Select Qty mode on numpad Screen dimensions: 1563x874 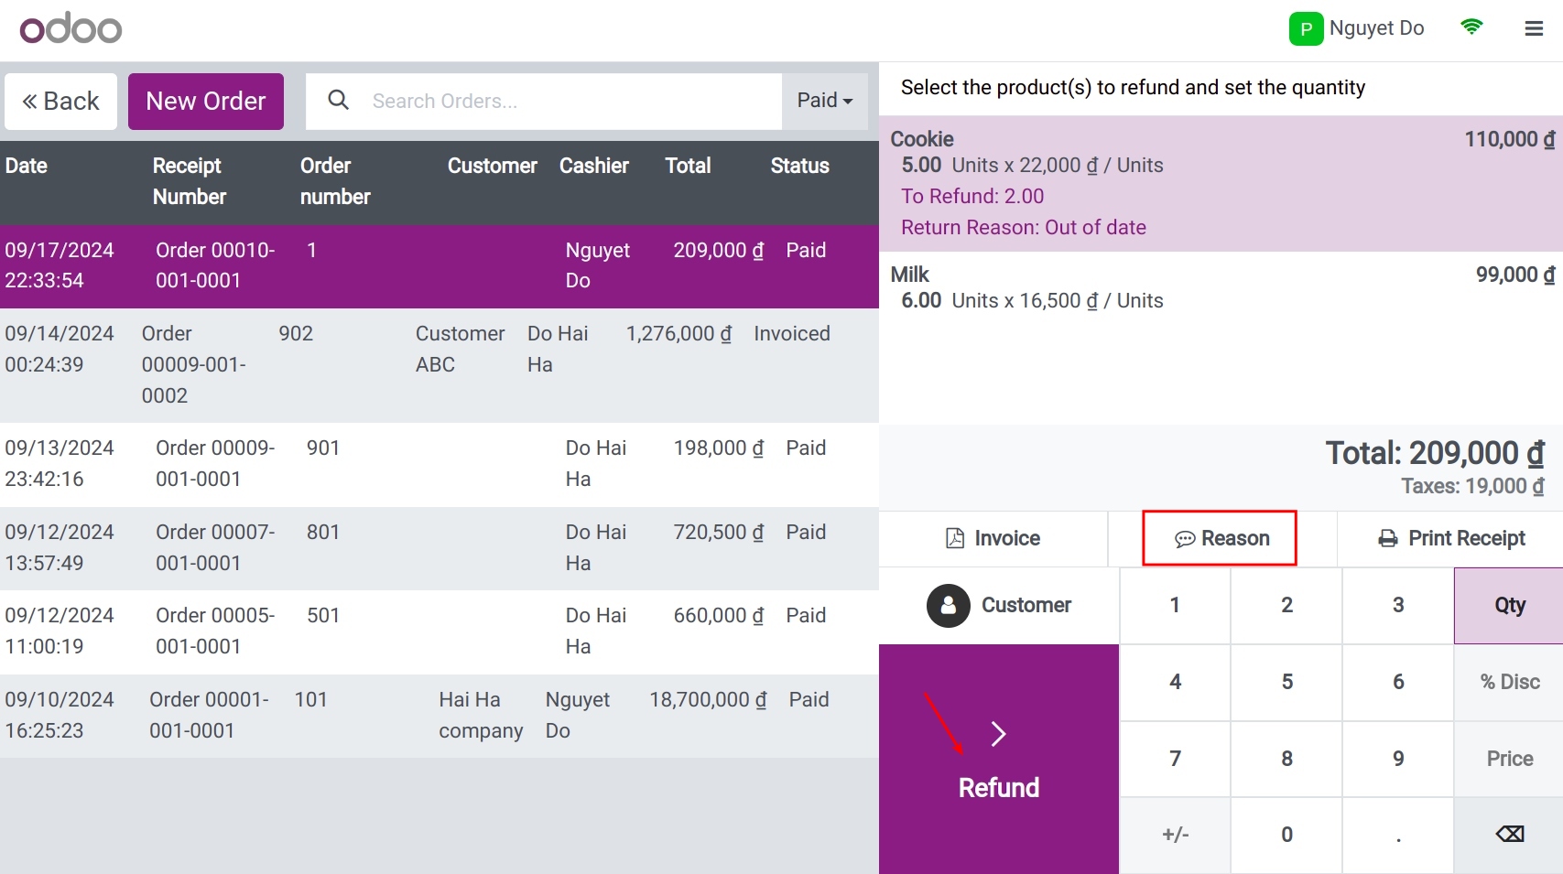tap(1509, 606)
